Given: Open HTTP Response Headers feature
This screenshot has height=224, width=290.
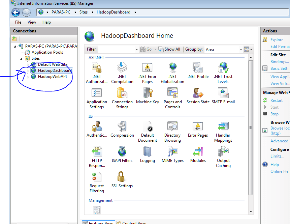Looking at the screenshot, I should 97,157.
